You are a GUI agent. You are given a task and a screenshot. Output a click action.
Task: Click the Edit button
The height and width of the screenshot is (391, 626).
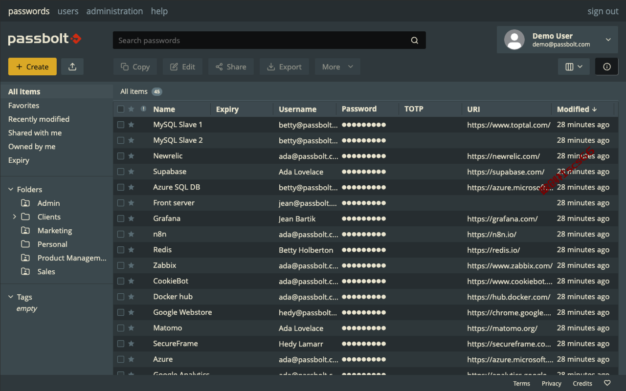click(x=182, y=67)
